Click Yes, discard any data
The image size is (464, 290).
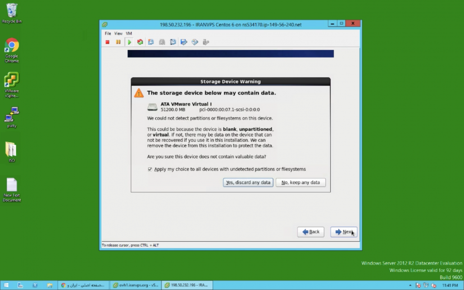click(248, 182)
